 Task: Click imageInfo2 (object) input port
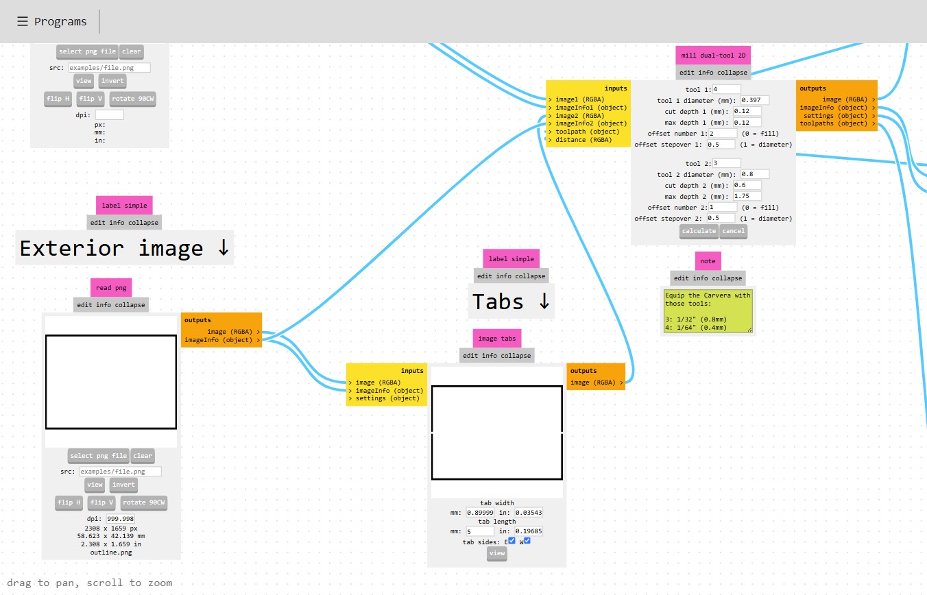coord(587,123)
